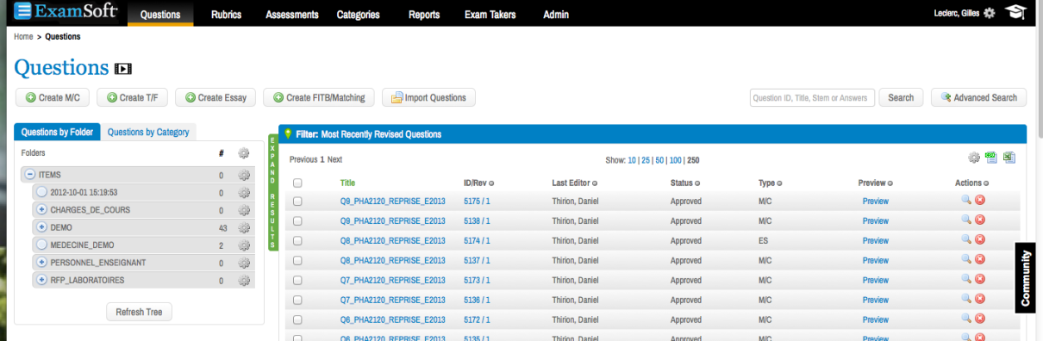Click magnifier icon for question 5175 / 1

tap(966, 201)
